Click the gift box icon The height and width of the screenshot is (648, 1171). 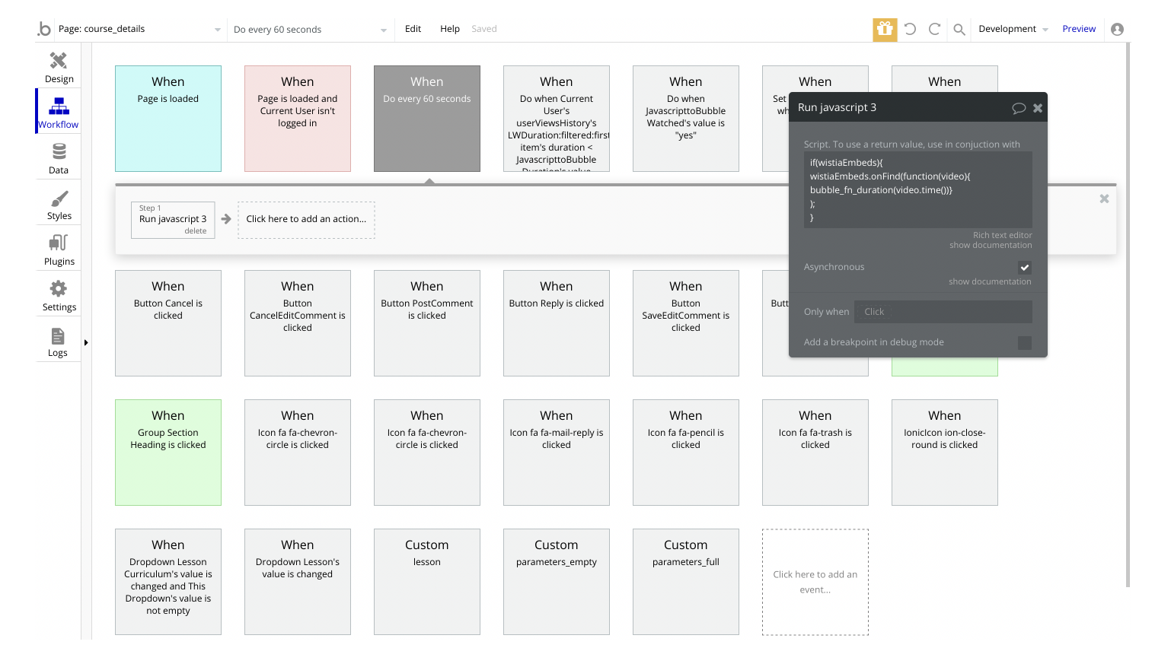tap(885, 29)
